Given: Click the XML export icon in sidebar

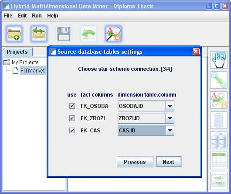Looking at the screenshot, I should [x=219, y=180].
